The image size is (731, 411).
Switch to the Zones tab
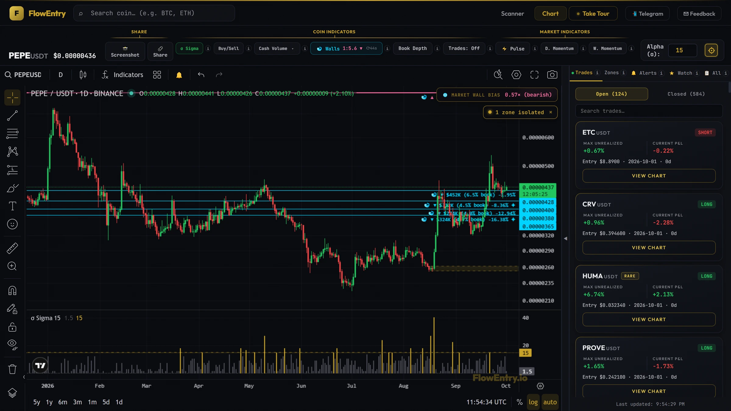coord(611,73)
